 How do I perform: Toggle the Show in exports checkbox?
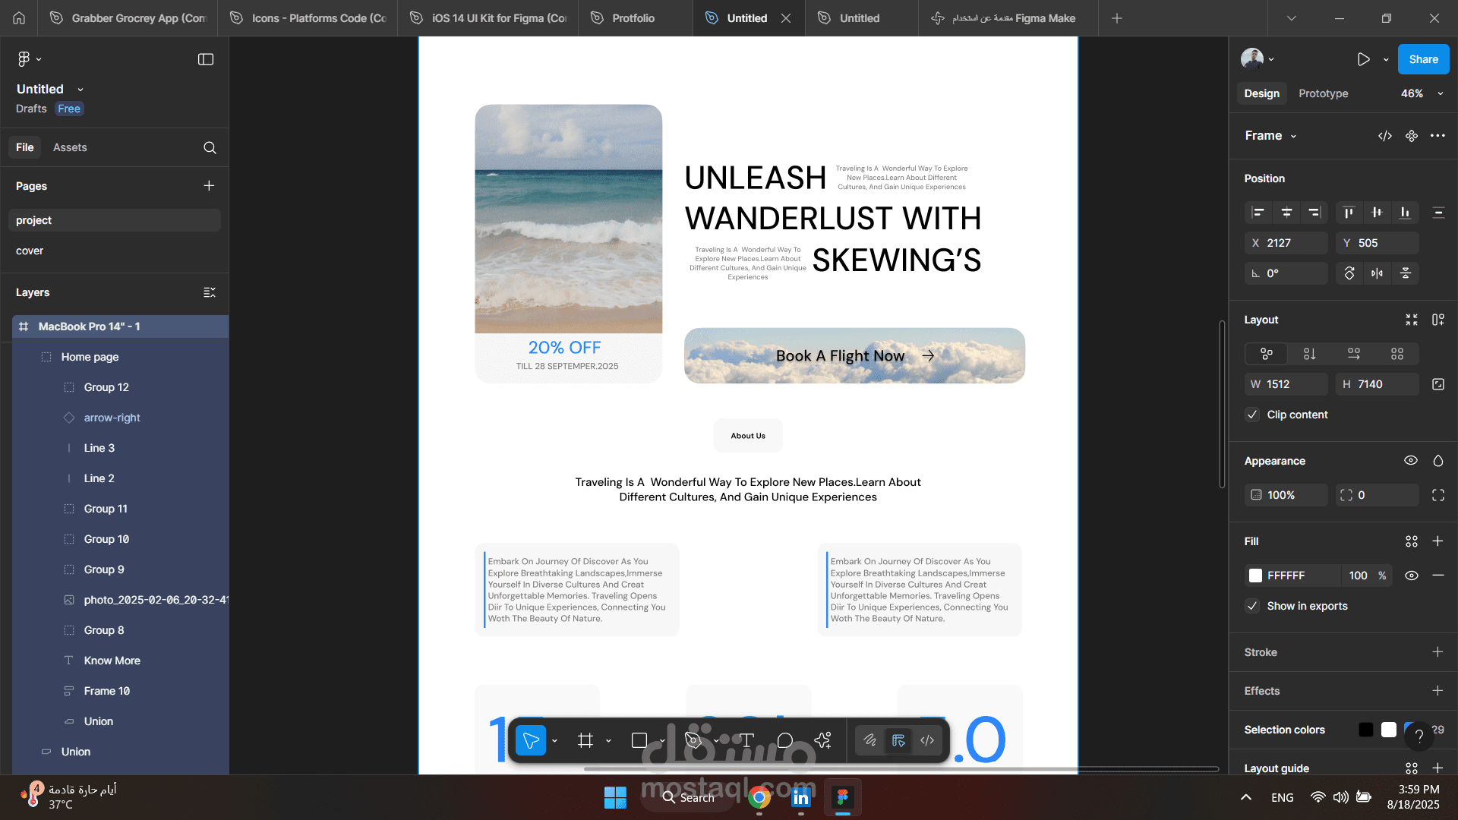pyautogui.click(x=1253, y=606)
